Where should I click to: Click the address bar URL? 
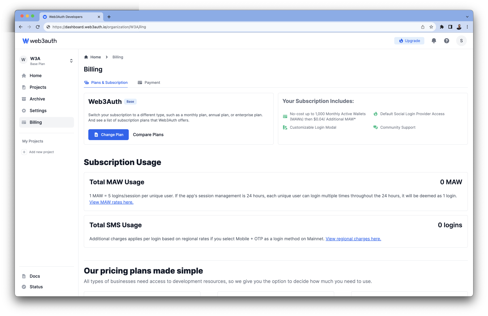click(x=99, y=27)
